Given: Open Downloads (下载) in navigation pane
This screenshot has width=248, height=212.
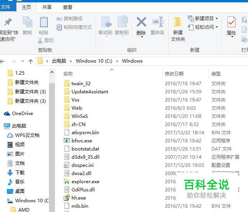Looking at the screenshot, I should (x=16, y=173).
